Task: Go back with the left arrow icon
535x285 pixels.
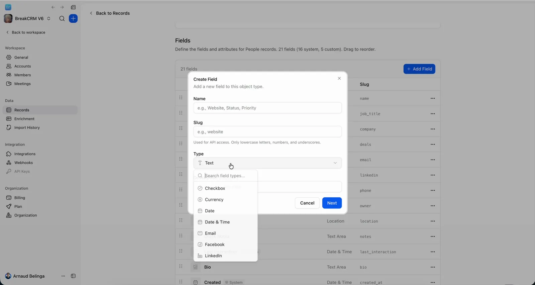Action: pyautogui.click(x=53, y=7)
